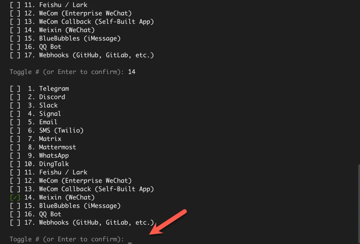The width and height of the screenshot is (360, 244).
Task: Click the Mattermost option checkbox
Action: [15, 147]
